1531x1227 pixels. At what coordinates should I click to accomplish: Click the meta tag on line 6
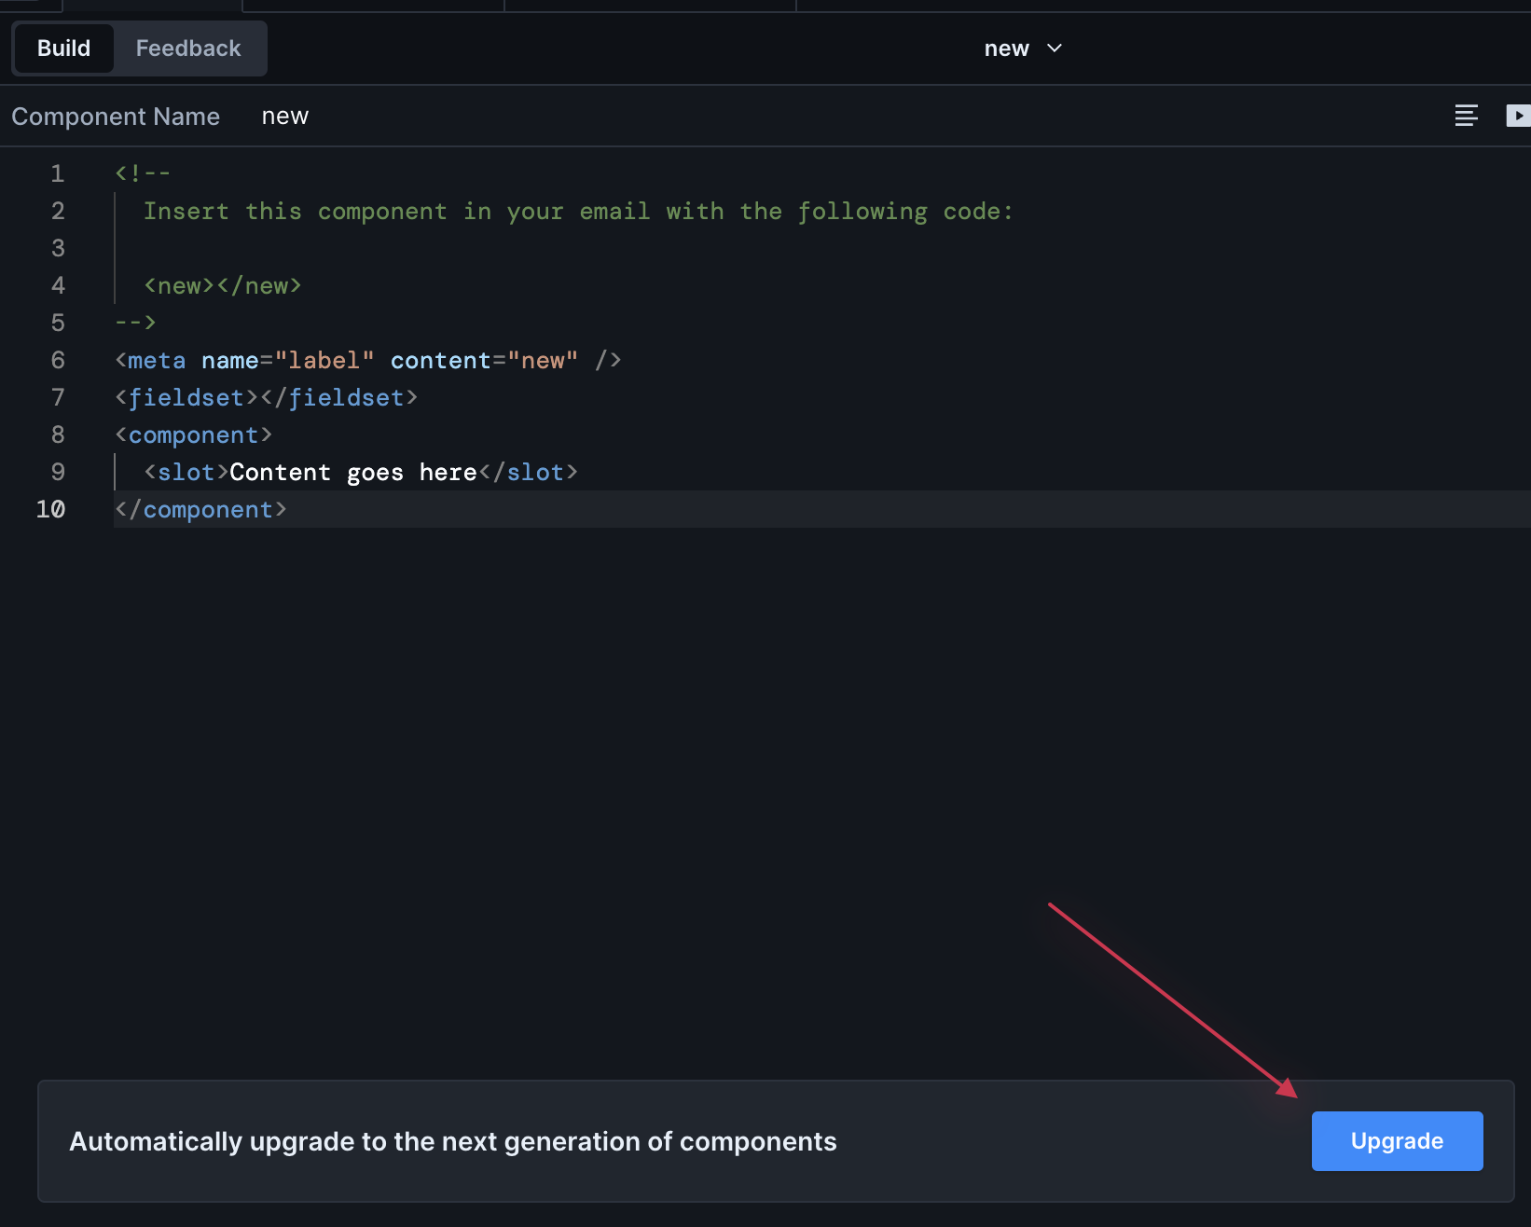coord(368,361)
